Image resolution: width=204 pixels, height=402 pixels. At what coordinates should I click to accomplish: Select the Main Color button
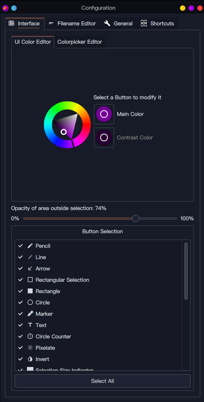click(104, 114)
